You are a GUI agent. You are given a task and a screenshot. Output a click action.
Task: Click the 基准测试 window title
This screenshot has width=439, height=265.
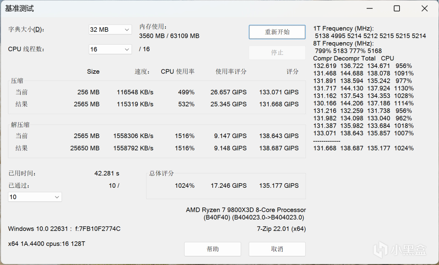(20, 9)
